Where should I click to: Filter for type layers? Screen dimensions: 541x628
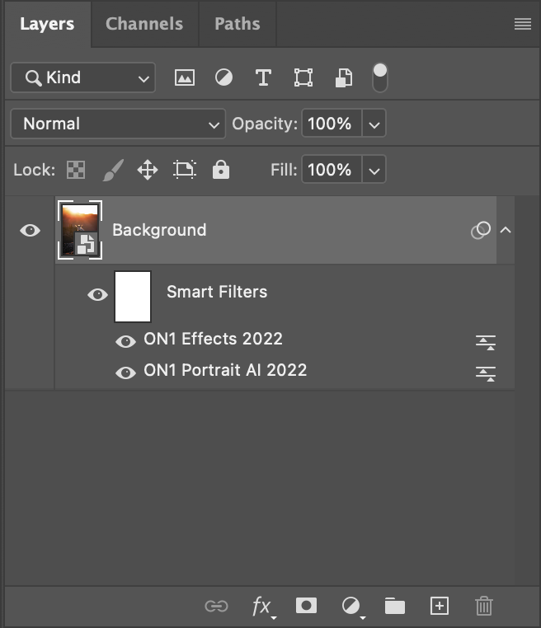[263, 77]
